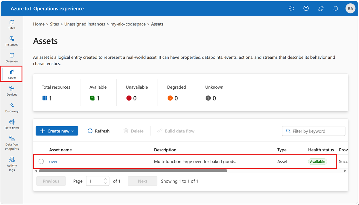This screenshot has height=205, width=359.
Task: Click the Type column header
Action: [x=282, y=150]
